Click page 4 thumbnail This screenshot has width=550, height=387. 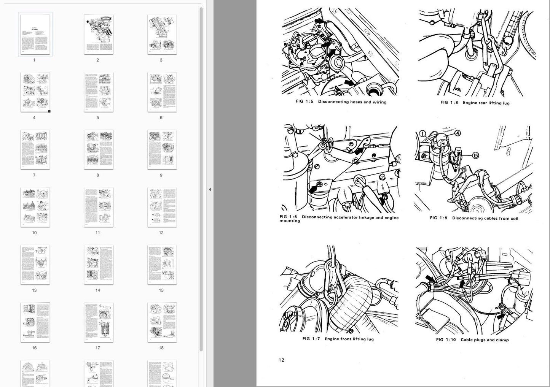[x=35, y=92]
